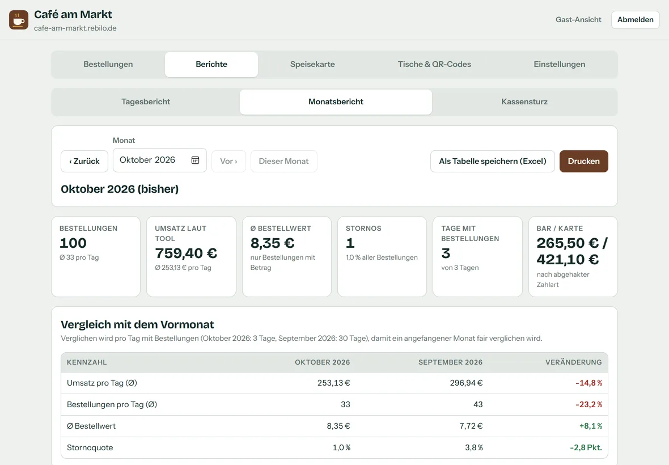
Task: Click the September value 296,94 €
Action: point(466,383)
